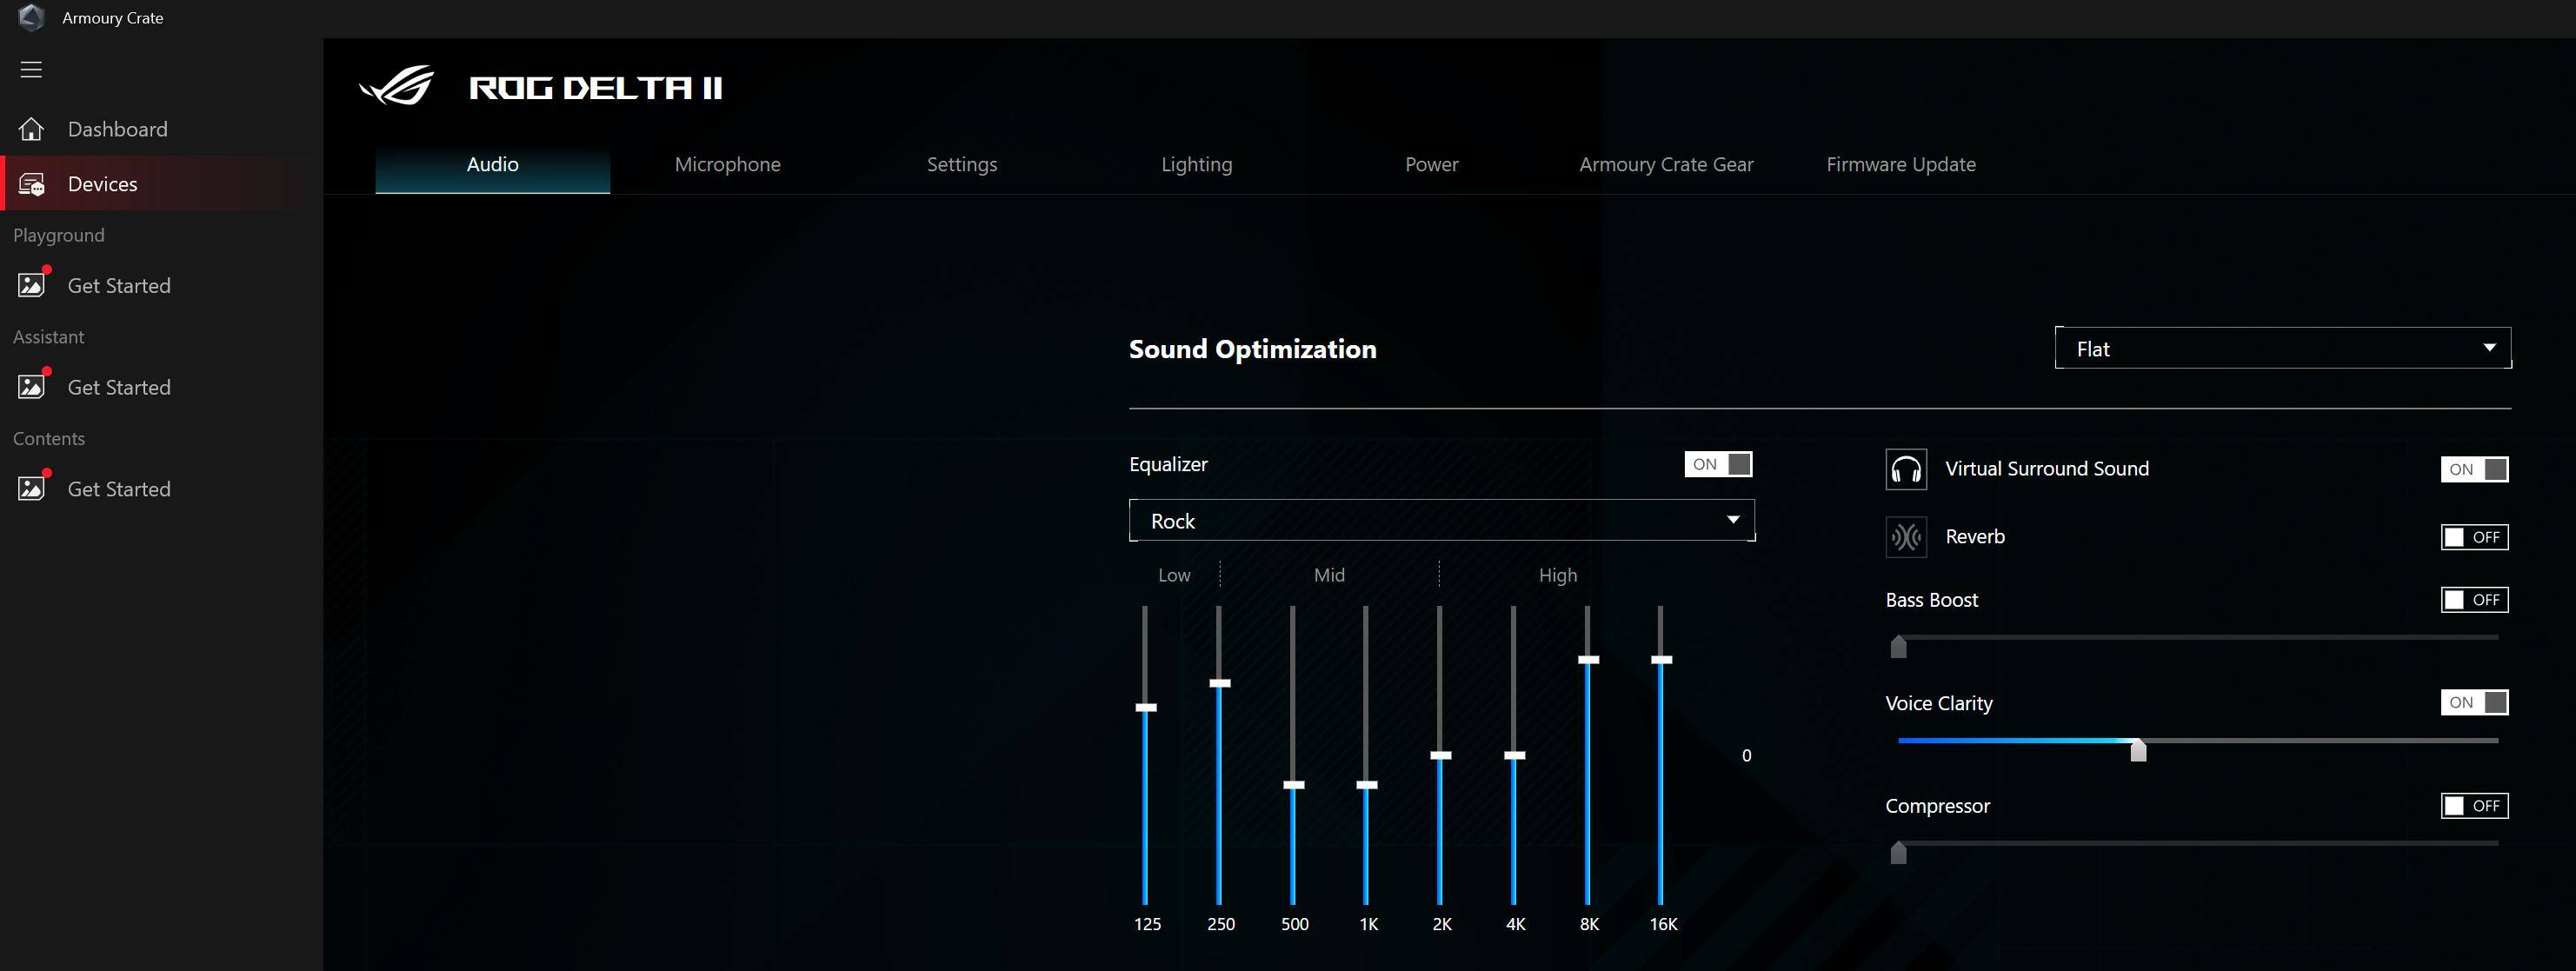Screen dimensions: 2576x971
Task: Click the Playground Get Started image icon
Action: pyautogui.click(x=31, y=285)
